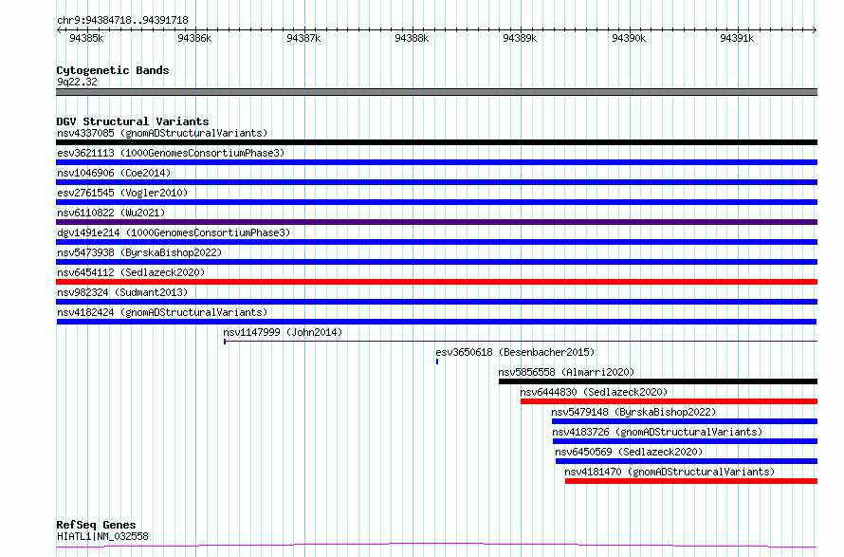Screen dimensions: 844x557
Task: Open nsv5856558 Almarri2020 label
Action: [x=566, y=372]
